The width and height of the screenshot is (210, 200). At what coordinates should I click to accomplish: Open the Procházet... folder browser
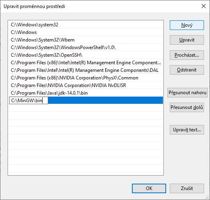pyautogui.click(x=187, y=55)
